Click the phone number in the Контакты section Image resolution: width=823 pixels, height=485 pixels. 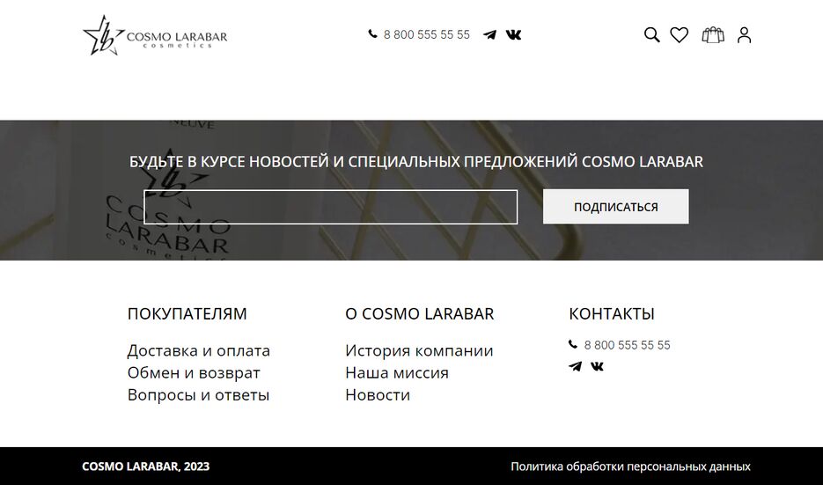coord(626,345)
